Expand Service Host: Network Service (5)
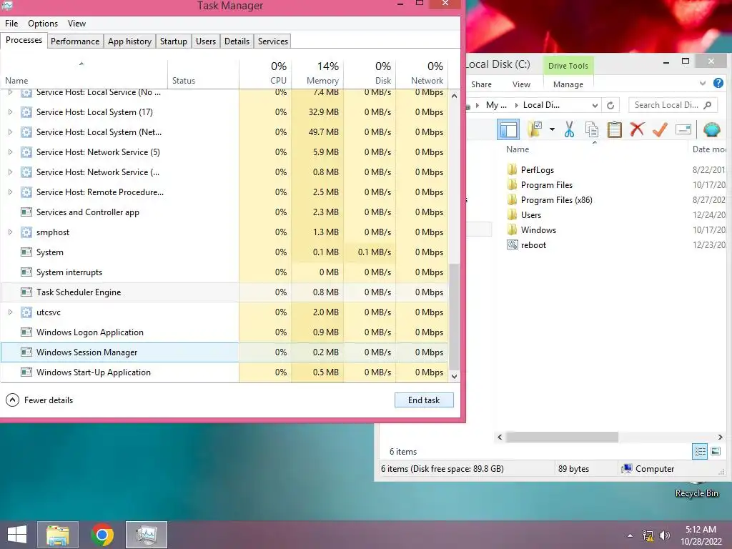Screen dimensions: 732x549 point(10,152)
